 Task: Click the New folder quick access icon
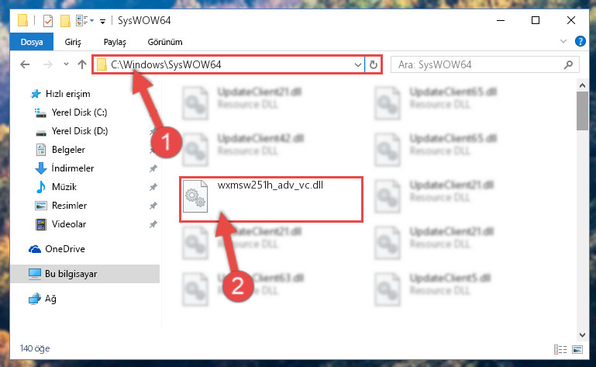(65, 20)
